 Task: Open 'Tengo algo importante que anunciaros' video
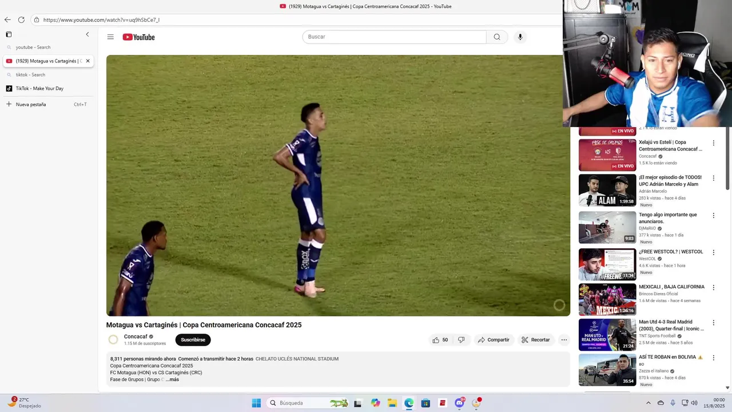point(668,218)
